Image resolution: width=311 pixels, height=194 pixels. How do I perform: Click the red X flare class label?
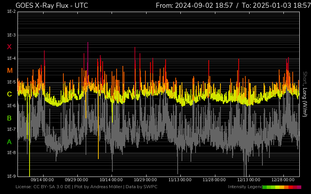pyautogui.click(x=9, y=47)
